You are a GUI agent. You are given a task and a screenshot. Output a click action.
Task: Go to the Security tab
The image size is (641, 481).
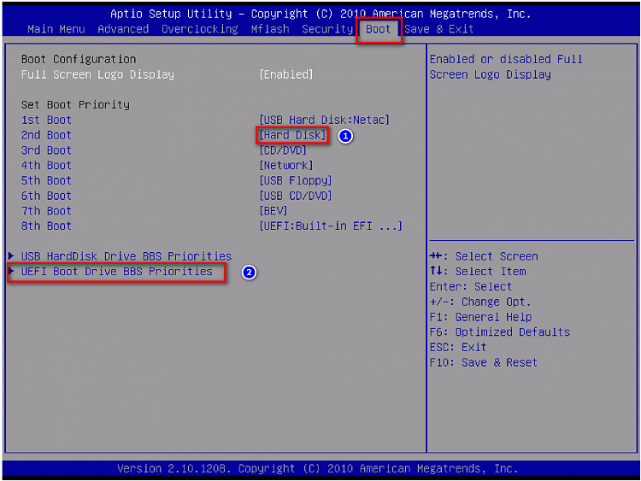[327, 29]
